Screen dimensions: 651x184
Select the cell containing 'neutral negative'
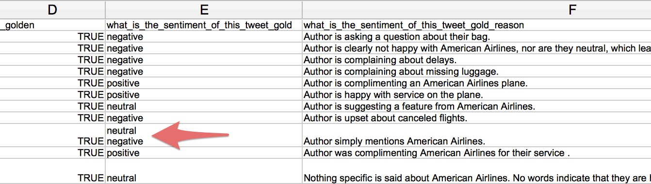tap(204, 136)
